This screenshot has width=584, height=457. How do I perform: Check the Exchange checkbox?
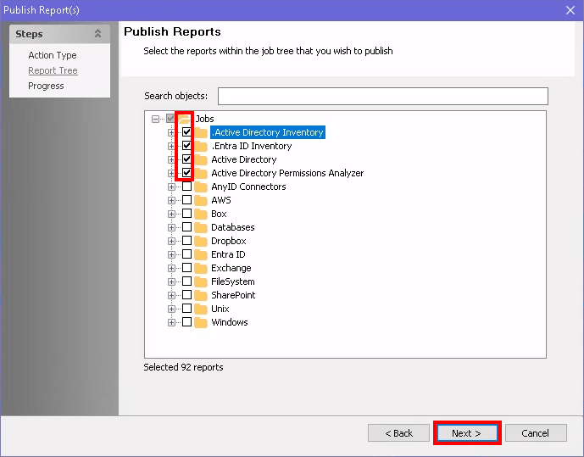(x=186, y=268)
